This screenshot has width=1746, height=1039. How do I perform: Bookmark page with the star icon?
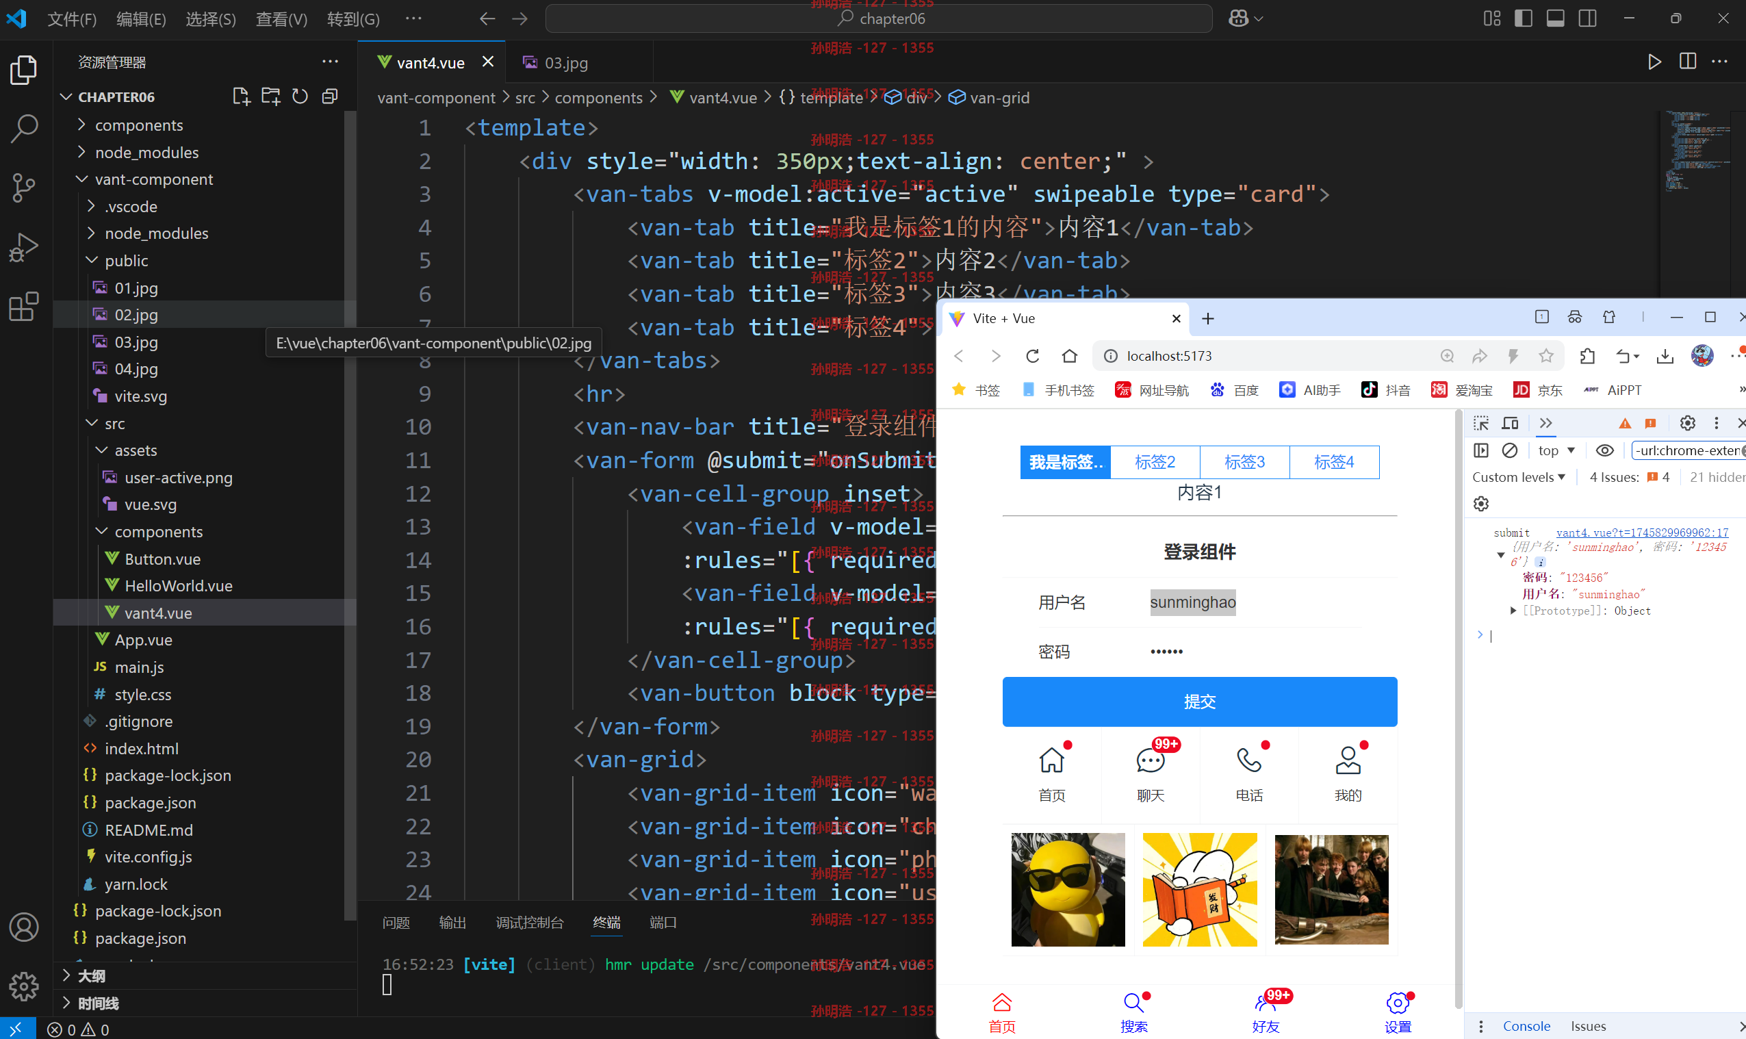tap(1546, 357)
